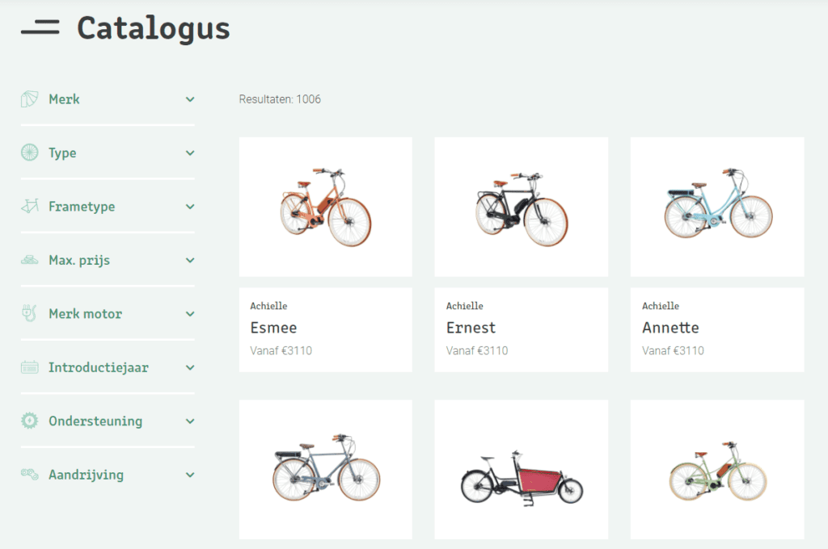Expand the Type filter chevron
The image size is (828, 549).
(190, 153)
